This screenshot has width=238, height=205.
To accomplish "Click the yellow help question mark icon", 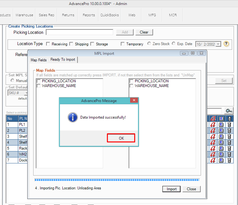I will coord(226,44).
